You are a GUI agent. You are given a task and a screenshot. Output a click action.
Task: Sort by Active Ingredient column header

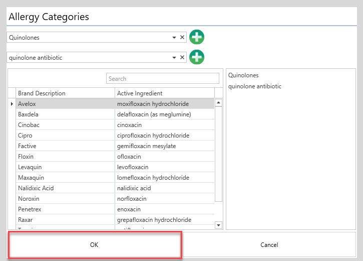165,93
